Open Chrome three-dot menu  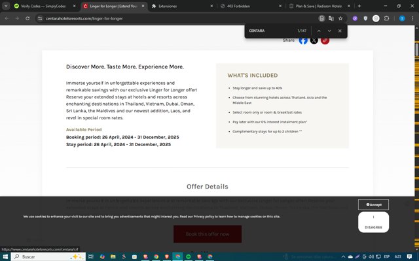(412, 18)
